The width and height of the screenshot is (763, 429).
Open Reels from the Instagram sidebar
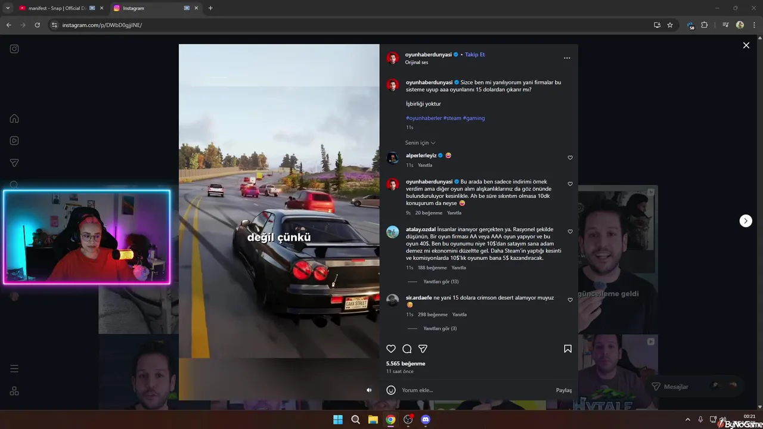pos(14,141)
